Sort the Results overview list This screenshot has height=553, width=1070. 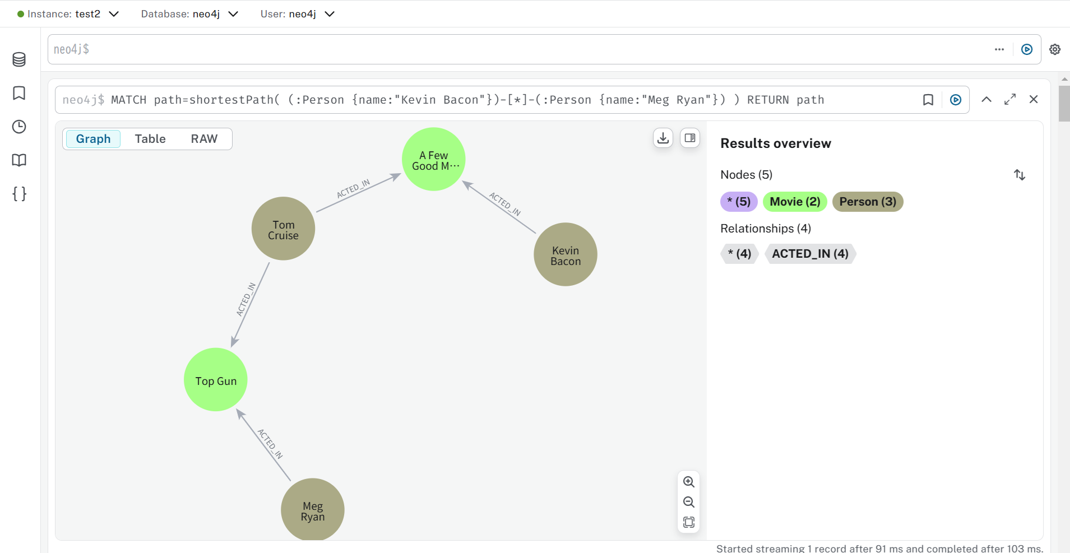click(x=1020, y=175)
